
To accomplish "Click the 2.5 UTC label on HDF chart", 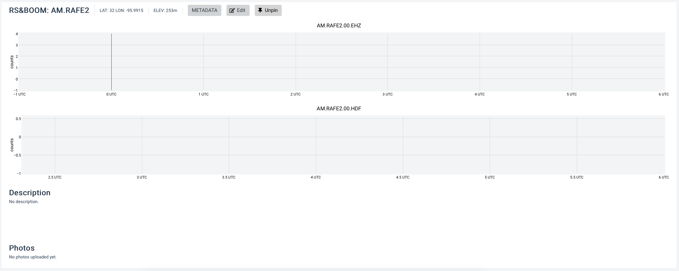I will point(55,177).
